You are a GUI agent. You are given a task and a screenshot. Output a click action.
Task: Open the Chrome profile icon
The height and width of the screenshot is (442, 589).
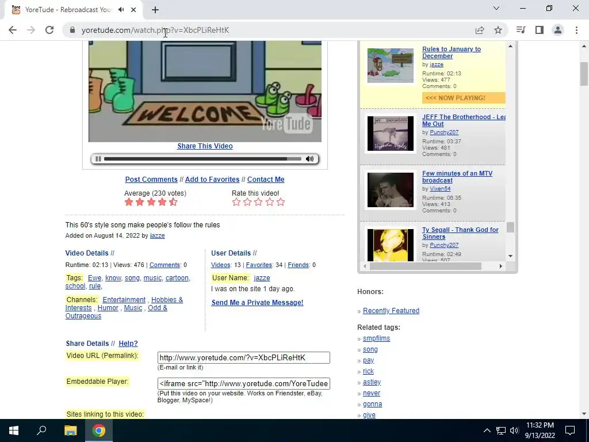click(x=558, y=30)
